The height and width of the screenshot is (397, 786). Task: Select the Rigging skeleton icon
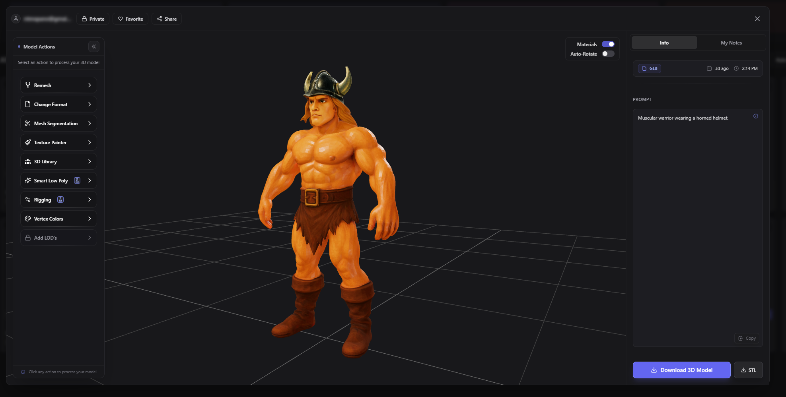(x=28, y=199)
